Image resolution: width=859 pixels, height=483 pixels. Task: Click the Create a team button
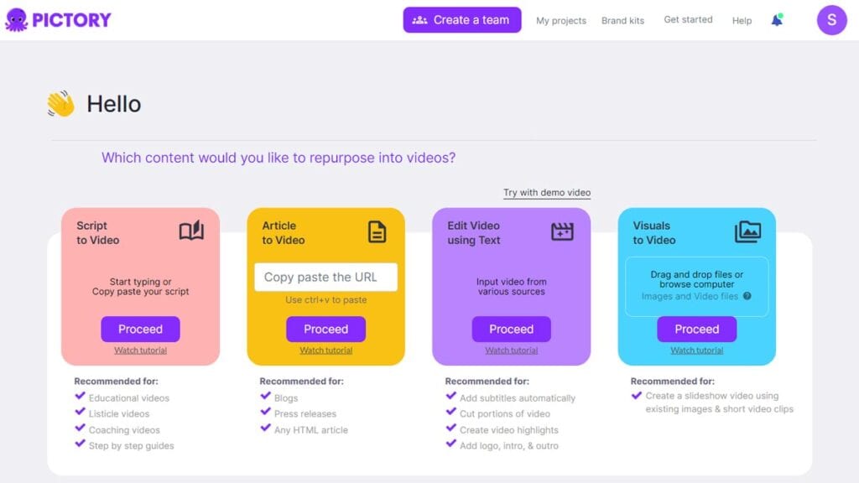(462, 20)
